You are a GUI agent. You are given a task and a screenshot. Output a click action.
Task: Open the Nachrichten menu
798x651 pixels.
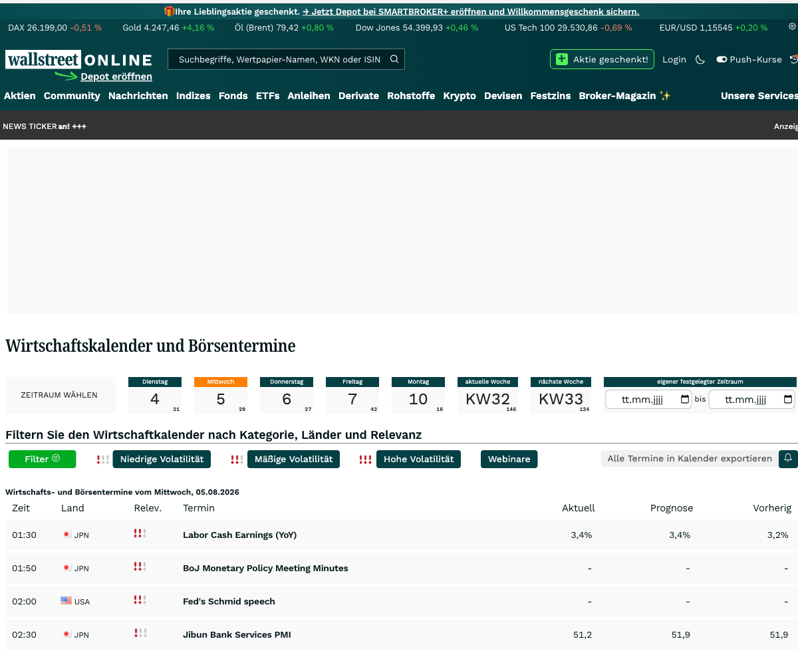coord(138,96)
